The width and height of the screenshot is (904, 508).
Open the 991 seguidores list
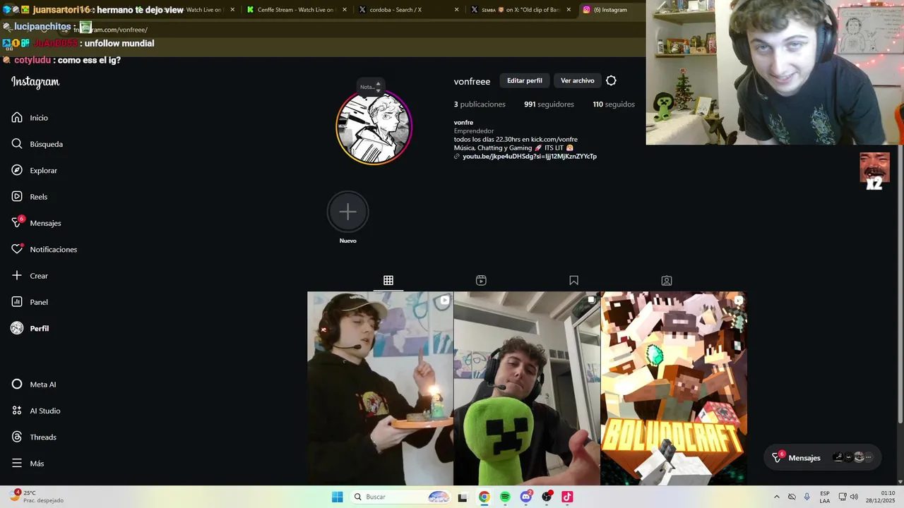pyautogui.click(x=549, y=104)
